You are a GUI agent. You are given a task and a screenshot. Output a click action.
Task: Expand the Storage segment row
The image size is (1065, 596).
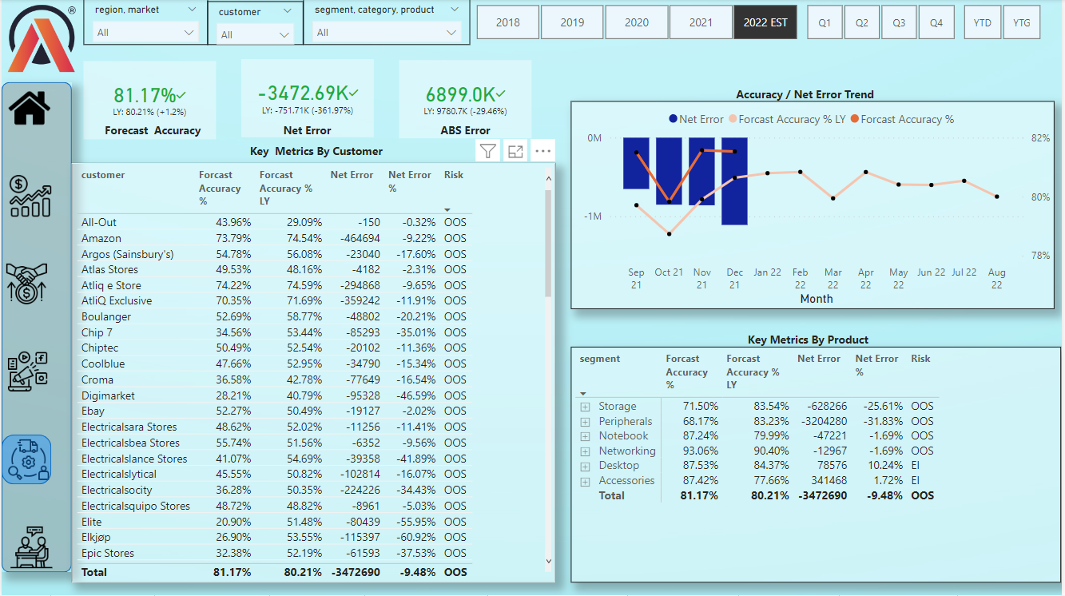[x=584, y=406]
